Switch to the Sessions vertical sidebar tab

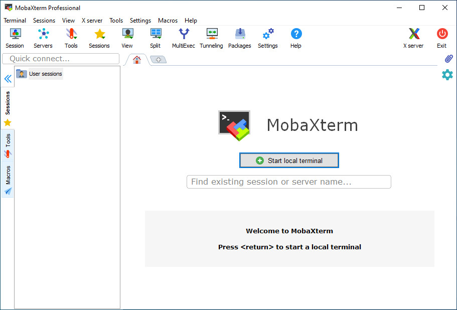[x=8, y=108]
